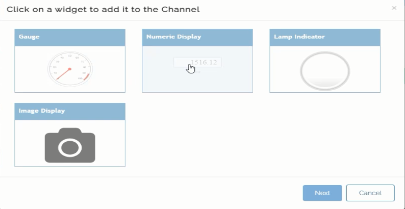The height and width of the screenshot is (209, 405).
Task: Click the red needle on the gauge
Action: [x=63, y=74]
